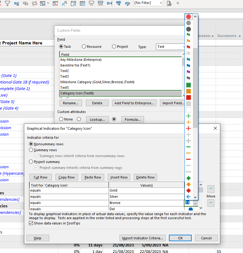Open the Type dropdown showing Text
243x253 pixels.
coord(170,47)
